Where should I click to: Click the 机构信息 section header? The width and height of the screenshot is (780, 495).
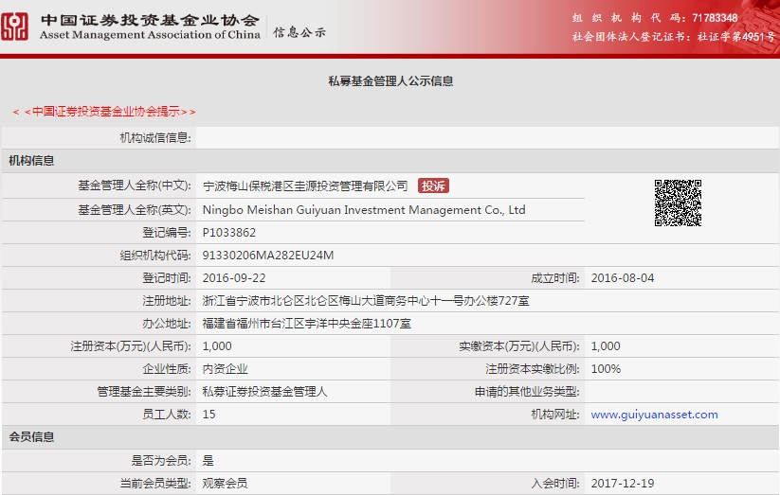tap(31, 161)
